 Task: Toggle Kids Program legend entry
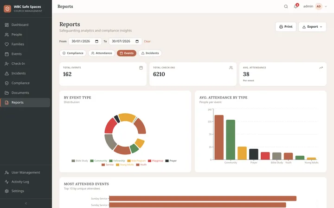(x=136, y=161)
